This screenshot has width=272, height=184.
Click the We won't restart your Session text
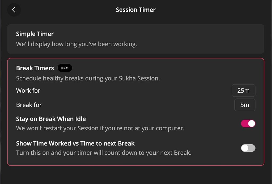(100, 128)
